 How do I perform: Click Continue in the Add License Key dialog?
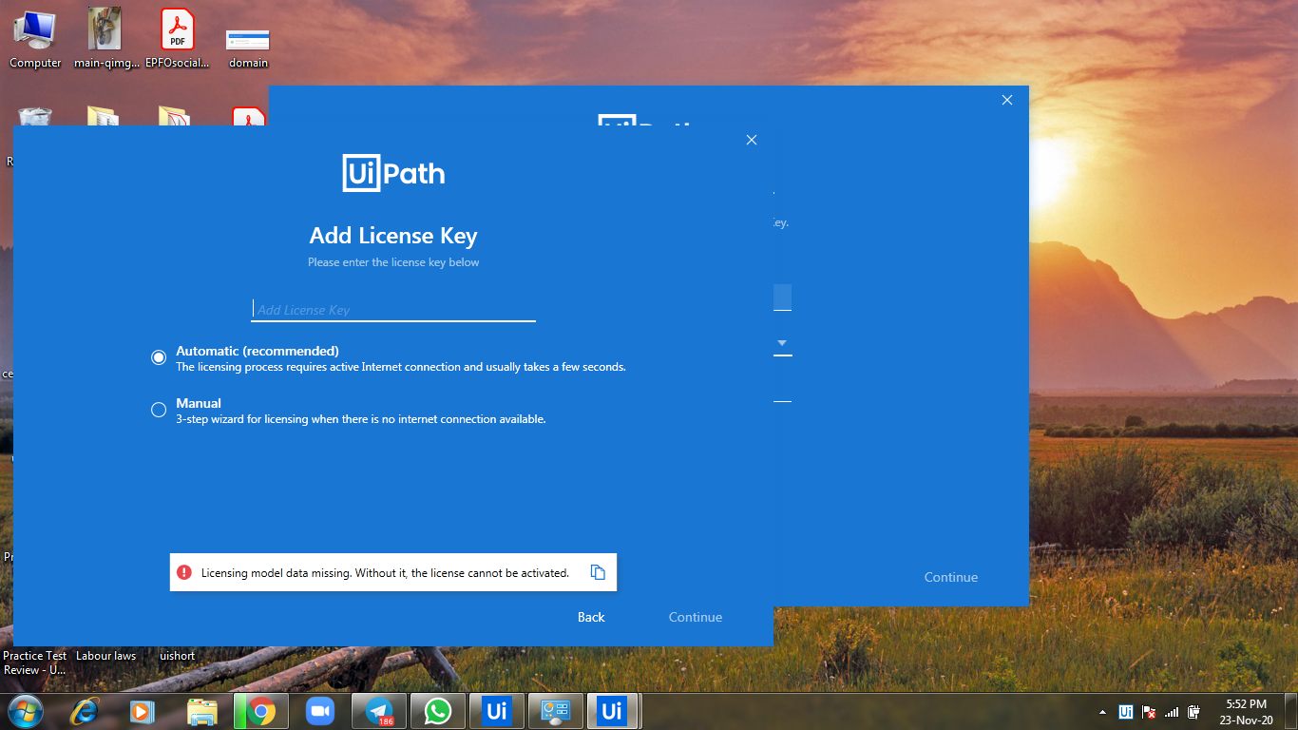696,617
